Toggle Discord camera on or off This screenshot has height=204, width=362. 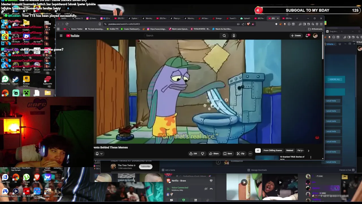tap(171, 200)
